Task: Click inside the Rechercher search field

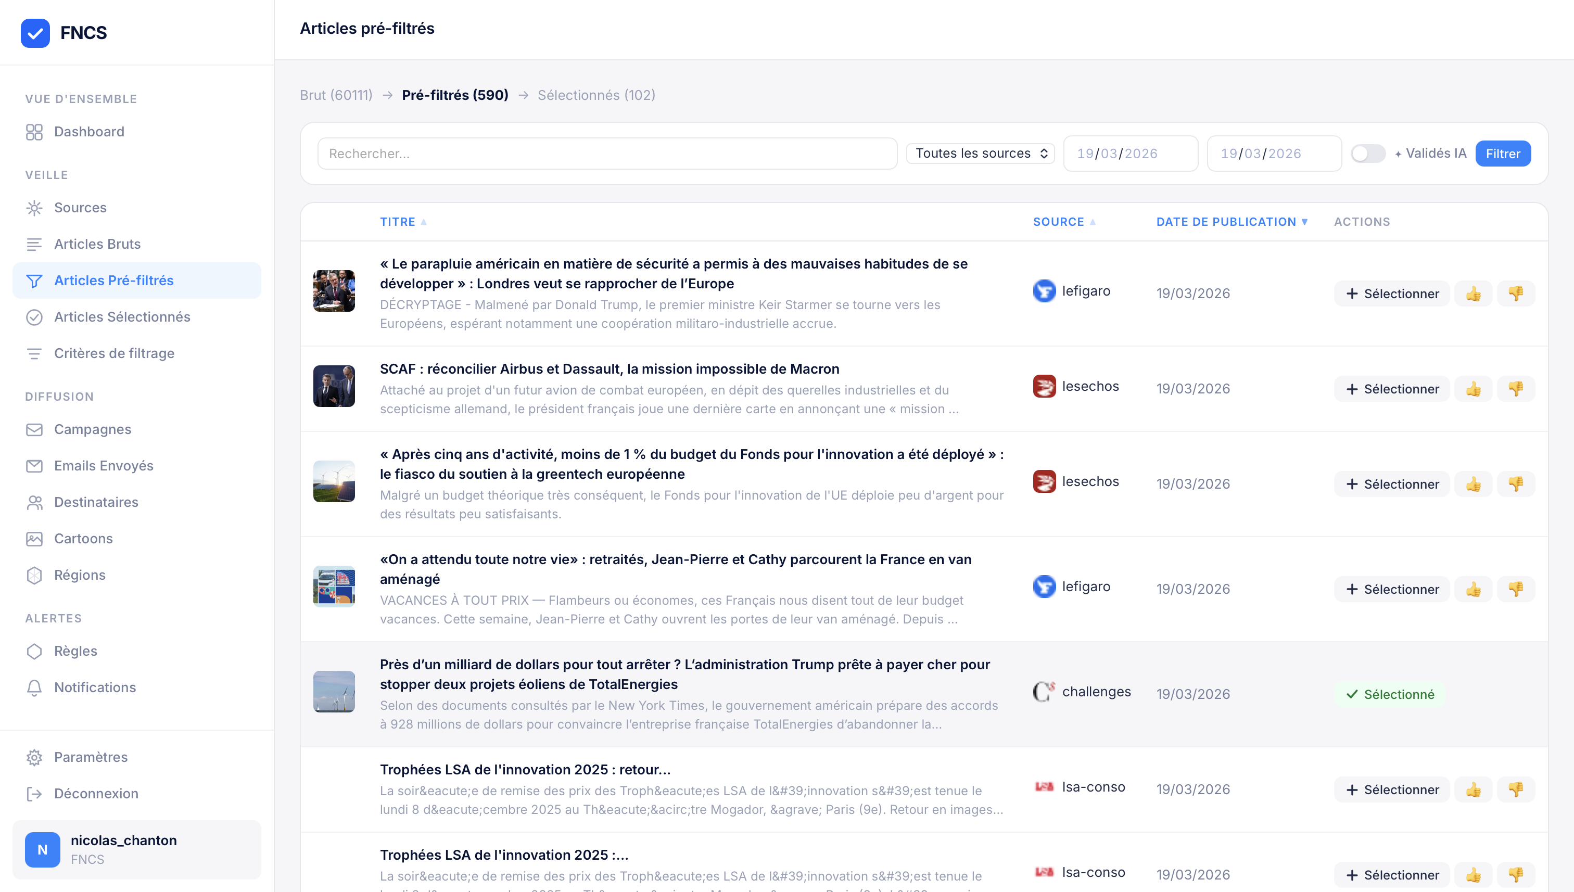Action: (x=606, y=153)
